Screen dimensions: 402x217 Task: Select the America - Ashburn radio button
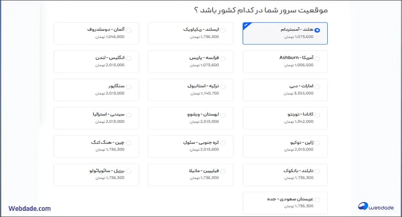pyautogui.click(x=317, y=58)
